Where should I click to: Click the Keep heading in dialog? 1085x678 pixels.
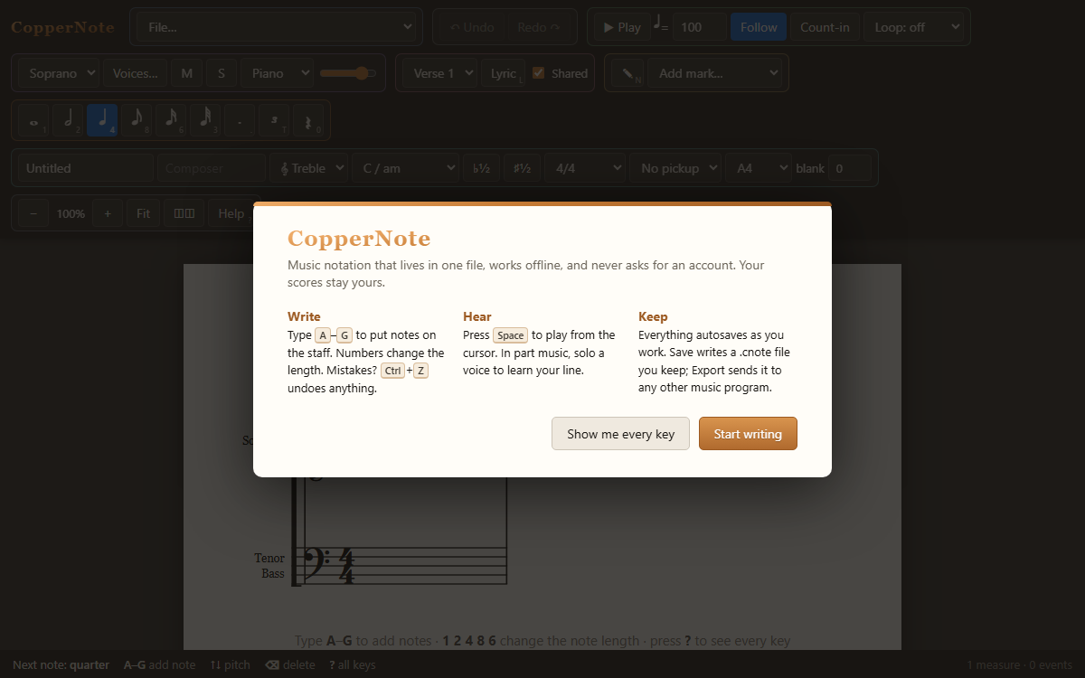coord(653,316)
